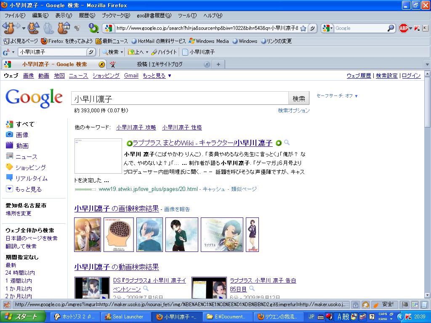The image size is (431, 323).
Task: Open the Adblock Plus icon
Action: [403, 28]
